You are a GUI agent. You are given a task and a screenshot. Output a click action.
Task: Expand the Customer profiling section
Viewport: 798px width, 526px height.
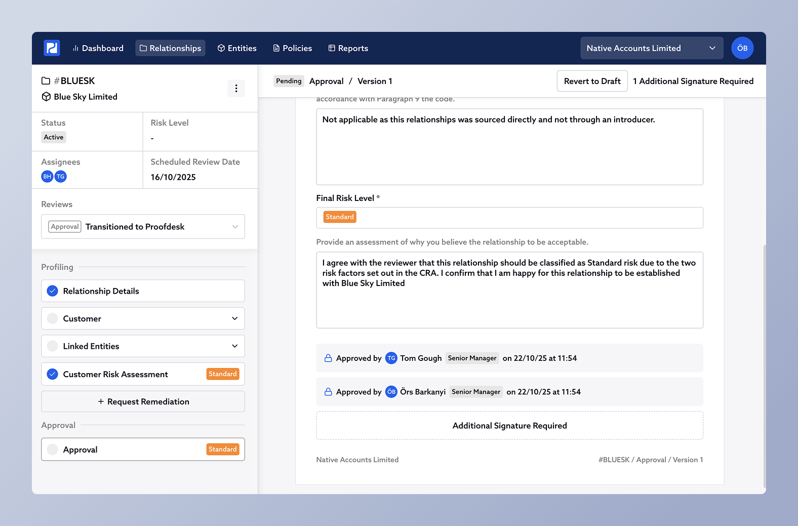(234, 319)
